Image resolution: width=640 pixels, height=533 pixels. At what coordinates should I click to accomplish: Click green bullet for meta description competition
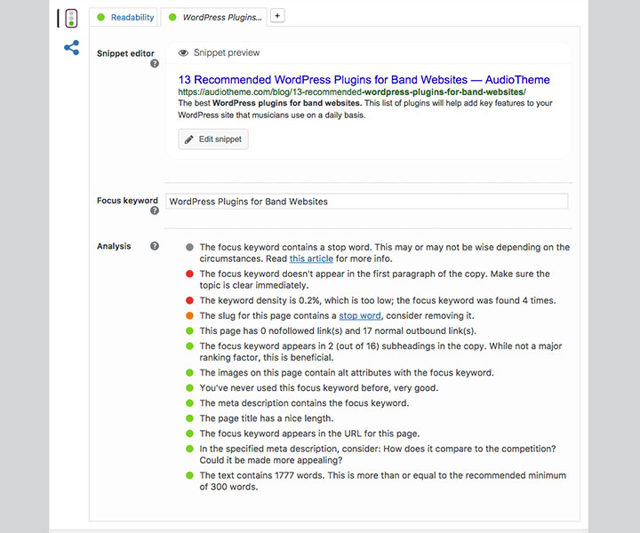point(189,449)
